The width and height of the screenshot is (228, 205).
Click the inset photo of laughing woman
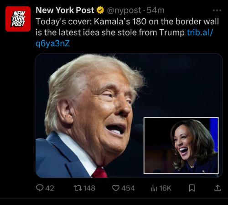pyautogui.click(x=181, y=146)
